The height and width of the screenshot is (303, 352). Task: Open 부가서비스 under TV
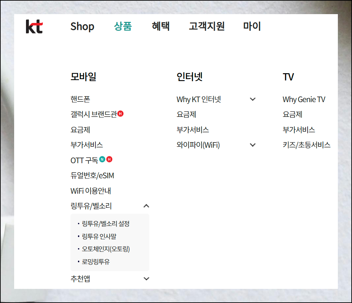tap(299, 130)
